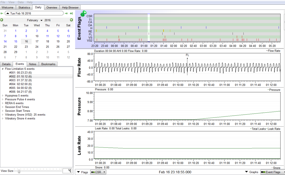Select event #004 at 02:02:00
The height and width of the screenshot is (175, 285).
(20, 84)
